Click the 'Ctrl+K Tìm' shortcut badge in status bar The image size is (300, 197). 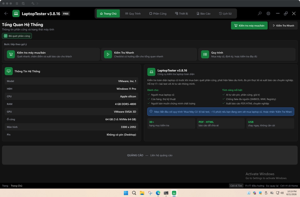coord(236,186)
